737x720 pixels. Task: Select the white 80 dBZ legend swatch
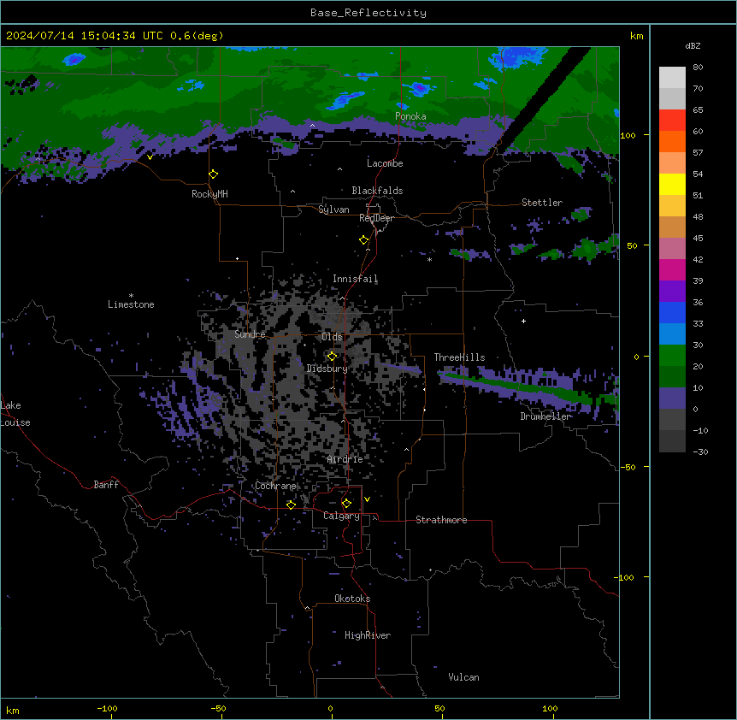click(672, 78)
